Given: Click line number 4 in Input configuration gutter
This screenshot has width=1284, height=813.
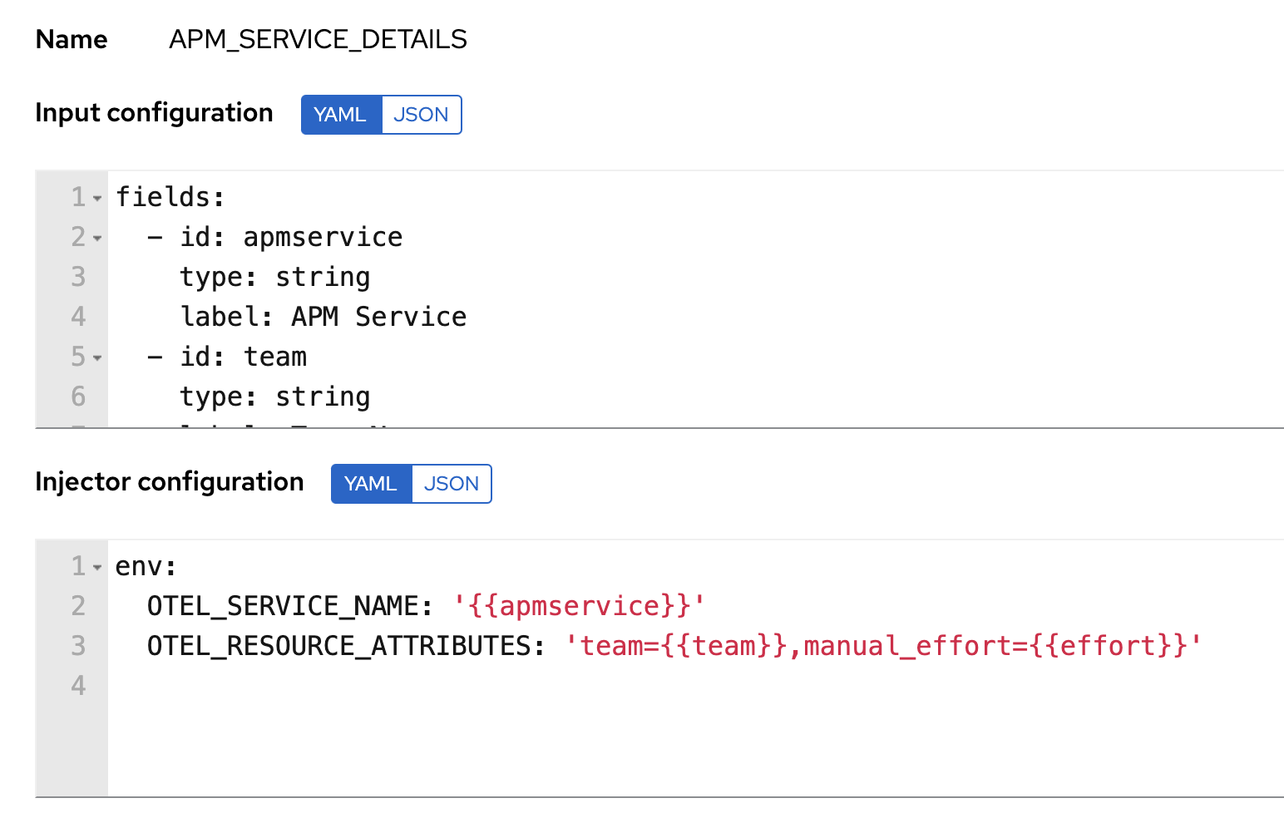Looking at the screenshot, I should [x=77, y=317].
